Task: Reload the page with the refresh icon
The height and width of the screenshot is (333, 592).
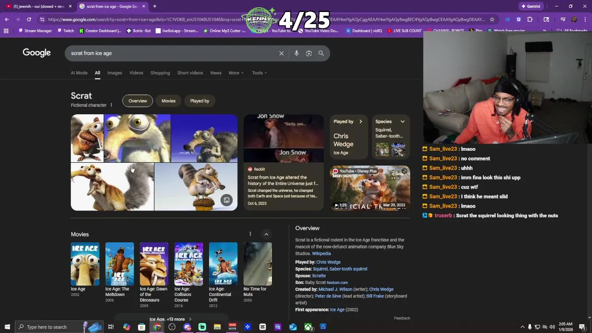Action: point(29,19)
